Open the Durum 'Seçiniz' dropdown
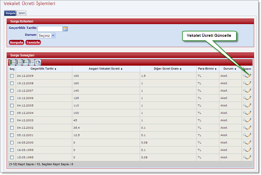261x175 pixels. tap(47, 35)
